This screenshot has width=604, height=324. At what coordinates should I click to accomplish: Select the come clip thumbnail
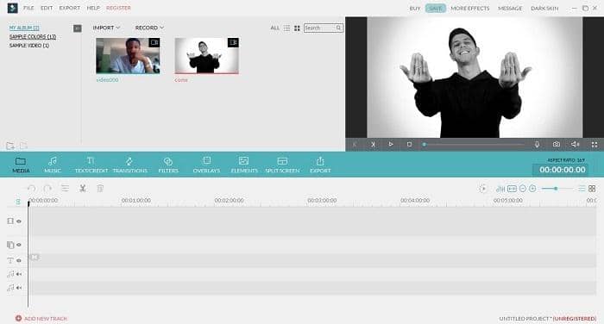[x=207, y=55]
